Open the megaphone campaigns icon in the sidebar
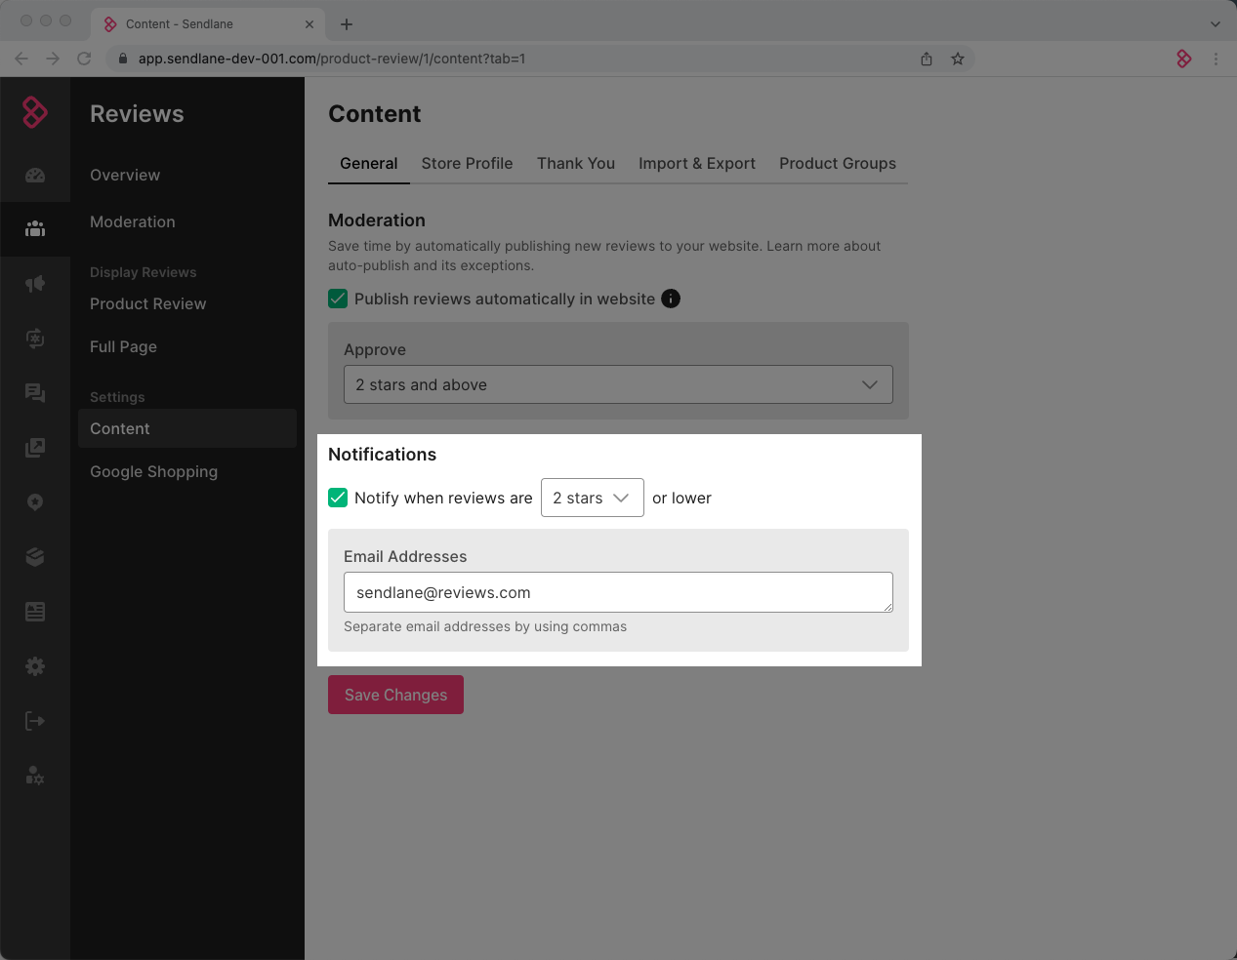Image resolution: width=1237 pixels, height=960 pixels. click(35, 284)
